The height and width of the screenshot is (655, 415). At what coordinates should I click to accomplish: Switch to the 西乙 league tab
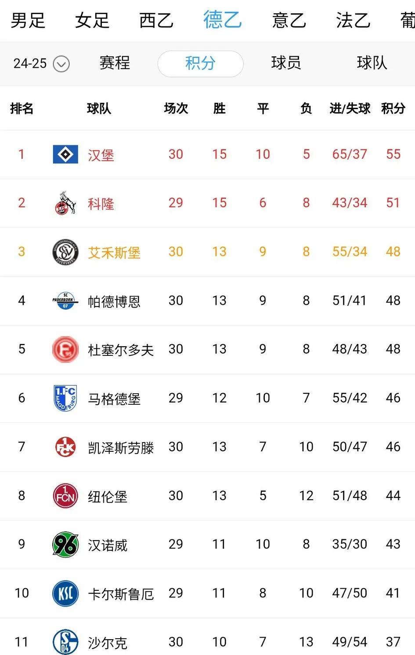click(156, 20)
